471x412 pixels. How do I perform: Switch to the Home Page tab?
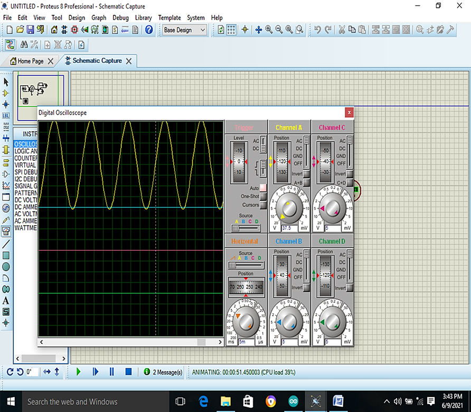click(x=31, y=61)
